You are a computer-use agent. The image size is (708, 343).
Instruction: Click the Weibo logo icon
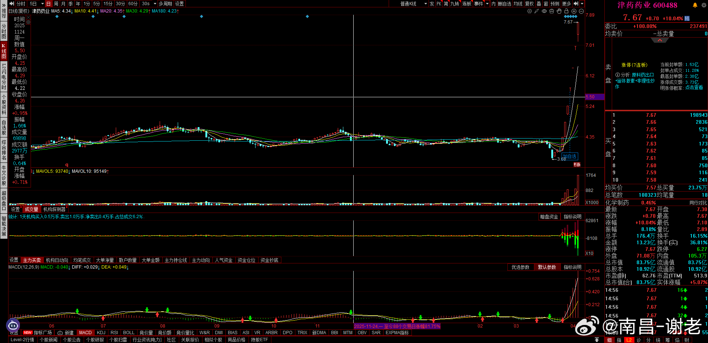pos(587,326)
